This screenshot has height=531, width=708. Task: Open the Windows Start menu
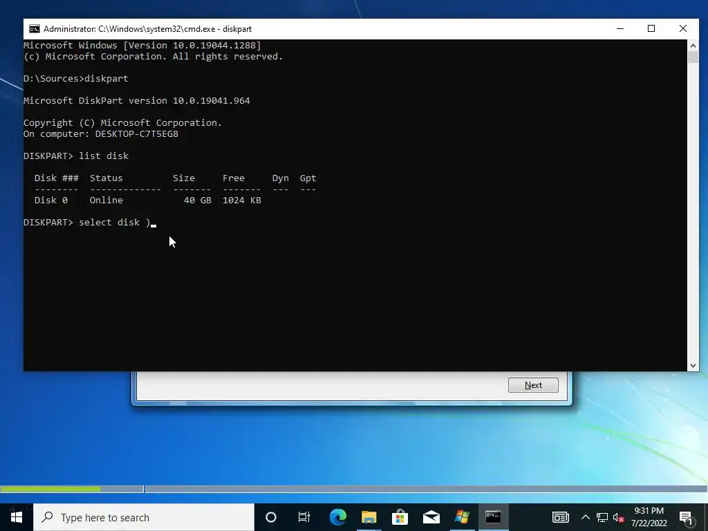tap(17, 517)
